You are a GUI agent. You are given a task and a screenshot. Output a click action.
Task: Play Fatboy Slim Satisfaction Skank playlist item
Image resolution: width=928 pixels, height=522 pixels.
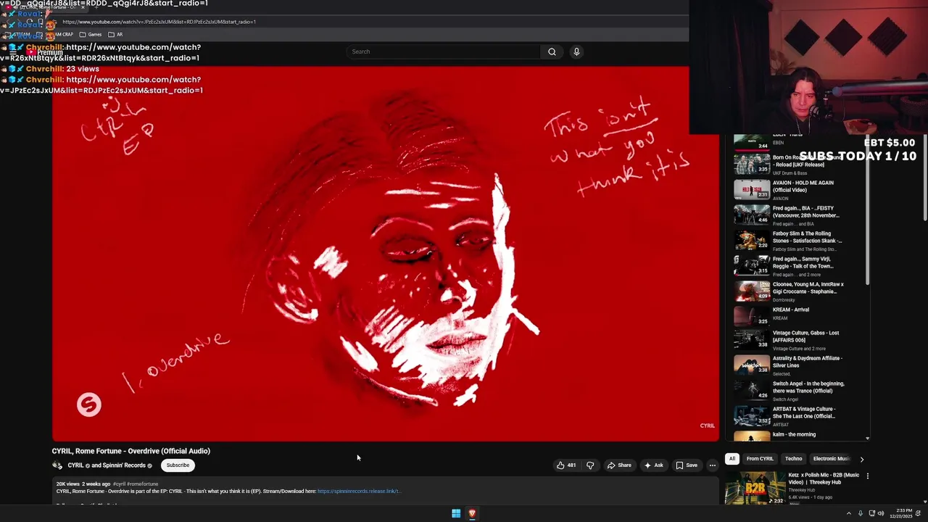click(800, 241)
